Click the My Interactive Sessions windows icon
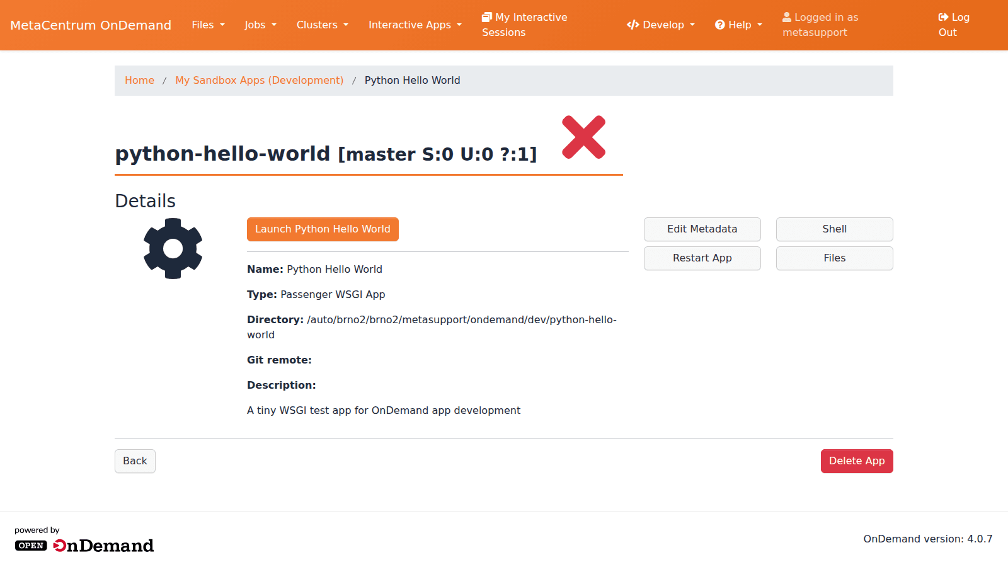Screen dimensions: 1008x567 pos(487,17)
